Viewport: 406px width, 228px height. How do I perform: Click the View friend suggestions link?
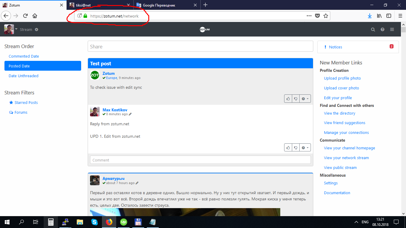pyautogui.click(x=344, y=123)
